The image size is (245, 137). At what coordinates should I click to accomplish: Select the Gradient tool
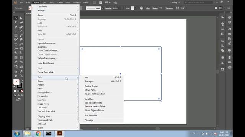click(21, 57)
